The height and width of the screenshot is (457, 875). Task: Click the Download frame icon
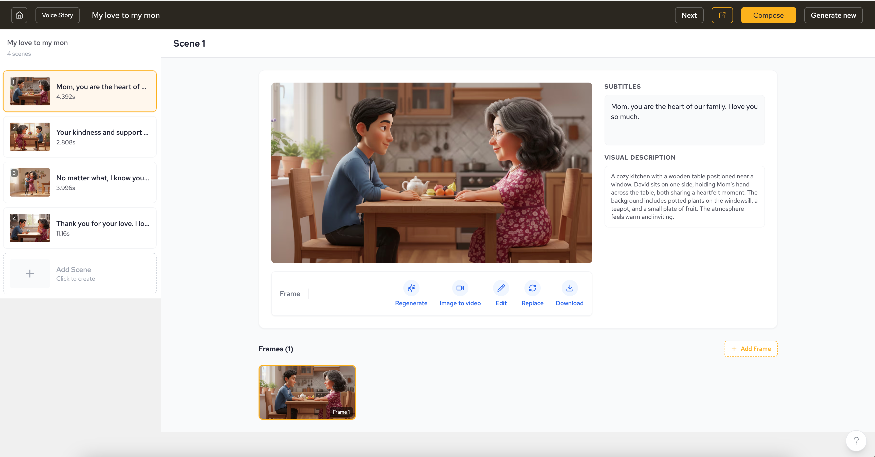click(x=570, y=288)
